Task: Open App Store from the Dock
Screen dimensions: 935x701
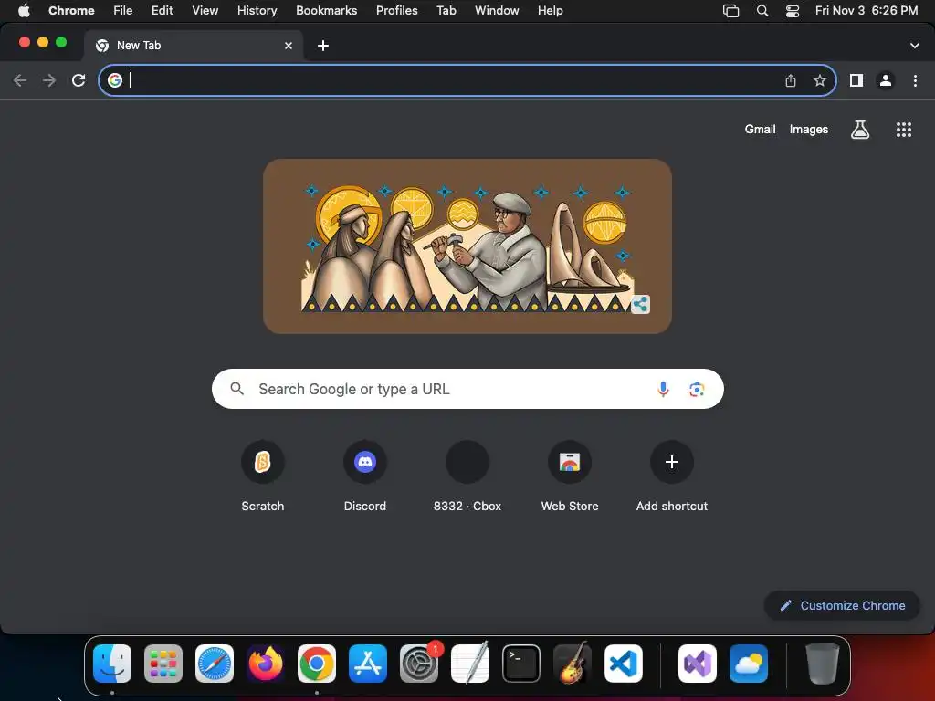Action: pyautogui.click(x=368, y=664)
